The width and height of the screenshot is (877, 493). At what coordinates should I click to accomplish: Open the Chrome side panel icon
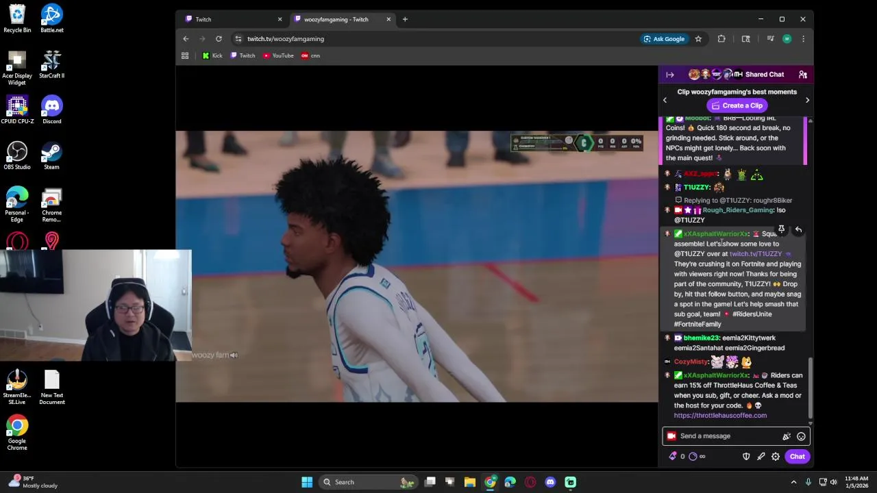746,39
